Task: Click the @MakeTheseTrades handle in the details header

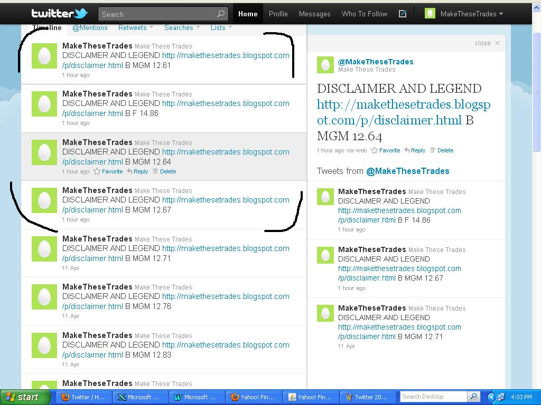Action: pyautogui.click(x=376, y=62)
